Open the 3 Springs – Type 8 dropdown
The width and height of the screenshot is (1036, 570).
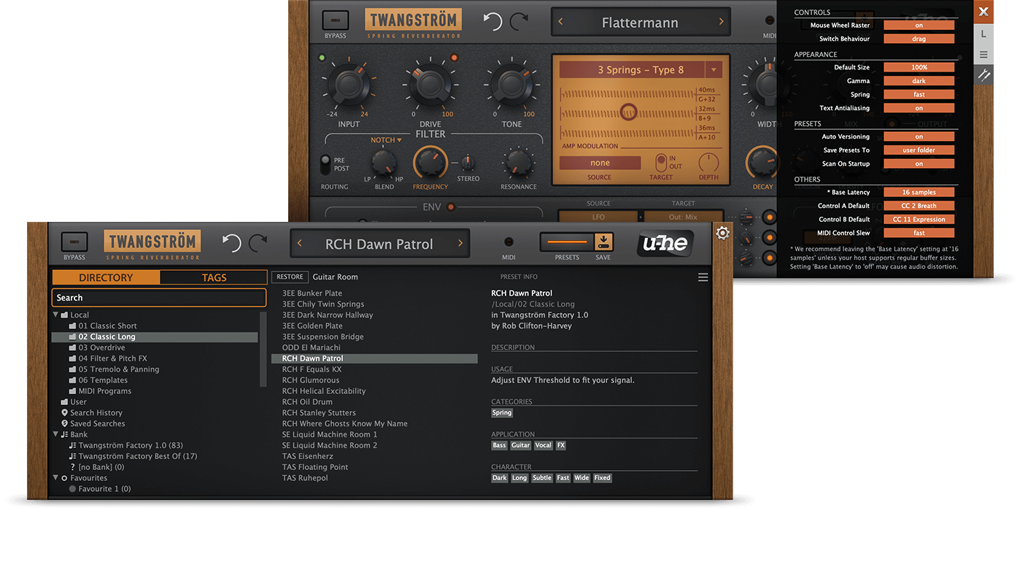click(641, 69)
